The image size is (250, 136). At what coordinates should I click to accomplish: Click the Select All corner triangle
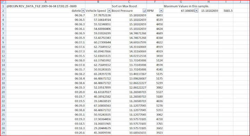tap(3, 2)
